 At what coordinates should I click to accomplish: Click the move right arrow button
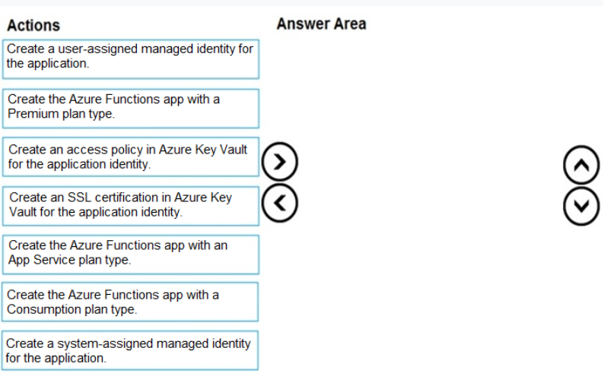click(280, 162)
